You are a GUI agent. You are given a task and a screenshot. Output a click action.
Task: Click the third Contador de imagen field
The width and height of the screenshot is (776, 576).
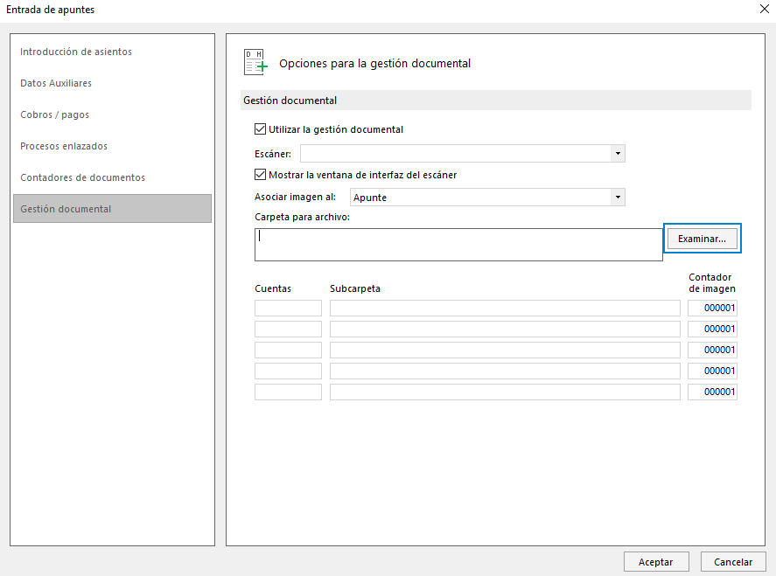[x=712, y=350]
